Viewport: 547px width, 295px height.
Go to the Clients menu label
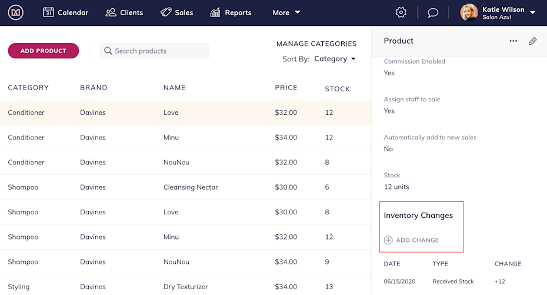tap(132, 12)
